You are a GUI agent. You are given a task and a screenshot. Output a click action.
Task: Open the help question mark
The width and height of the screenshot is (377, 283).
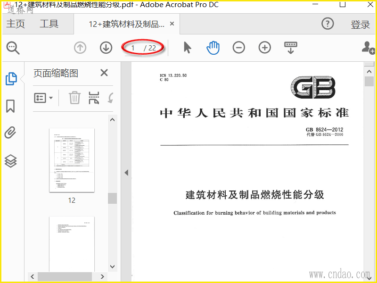(328, 24)
